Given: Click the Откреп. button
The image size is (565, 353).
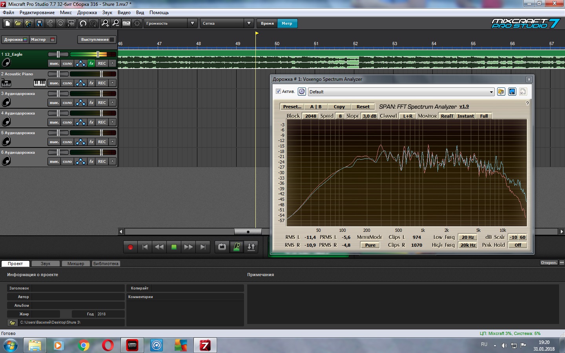Looking at the screenshot, I should click(549, 263).
